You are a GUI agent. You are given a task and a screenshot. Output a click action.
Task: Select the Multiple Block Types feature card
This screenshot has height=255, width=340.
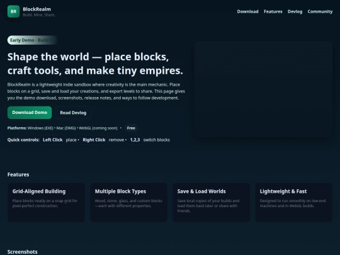[129, 202]
